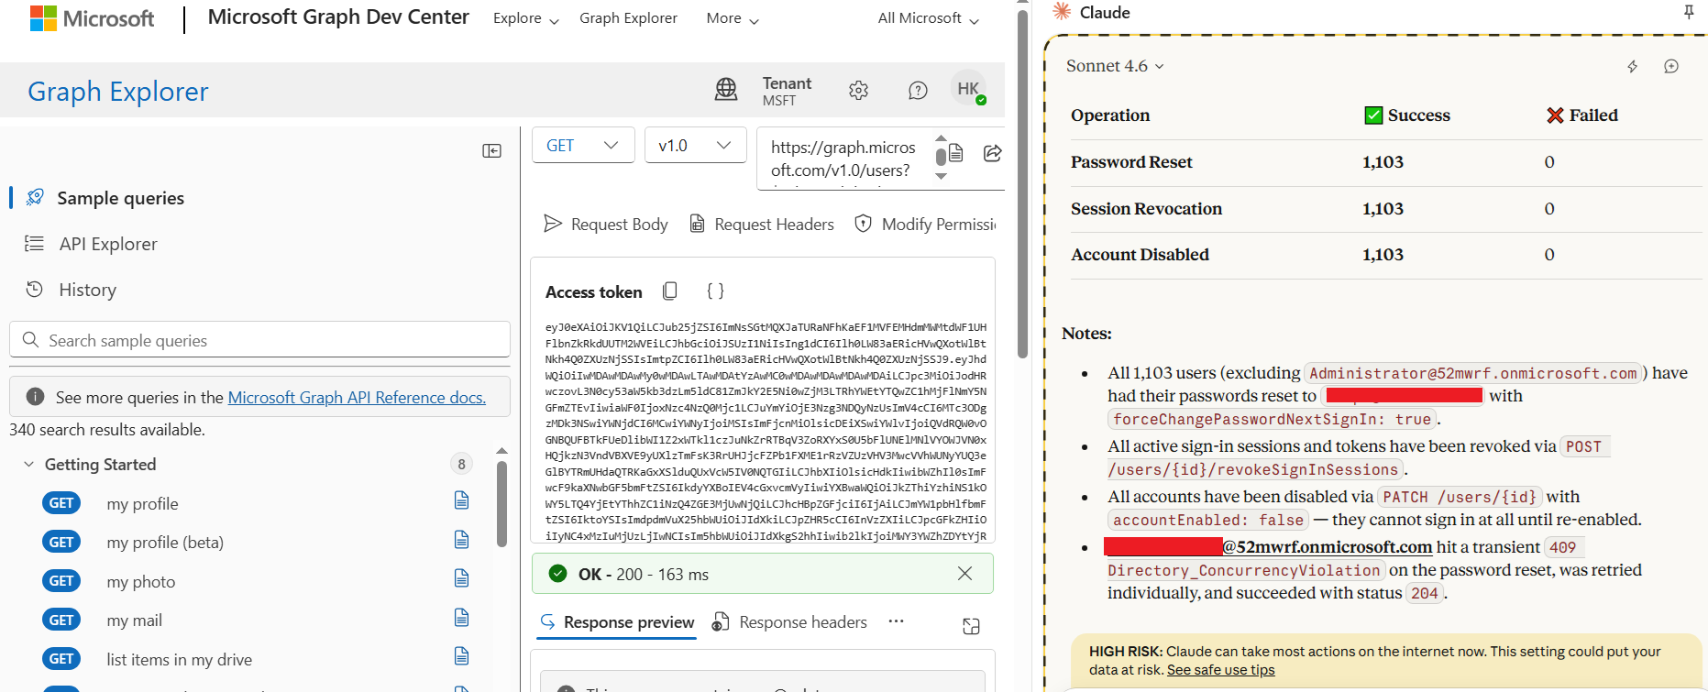Open the GET HTTP method dropdown
The height and width of the screenshot is (692, 1708).
coord(583,145)
